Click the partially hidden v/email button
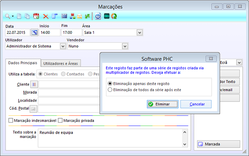The height and width of the screenshot is (156, 249). point(230,90)
